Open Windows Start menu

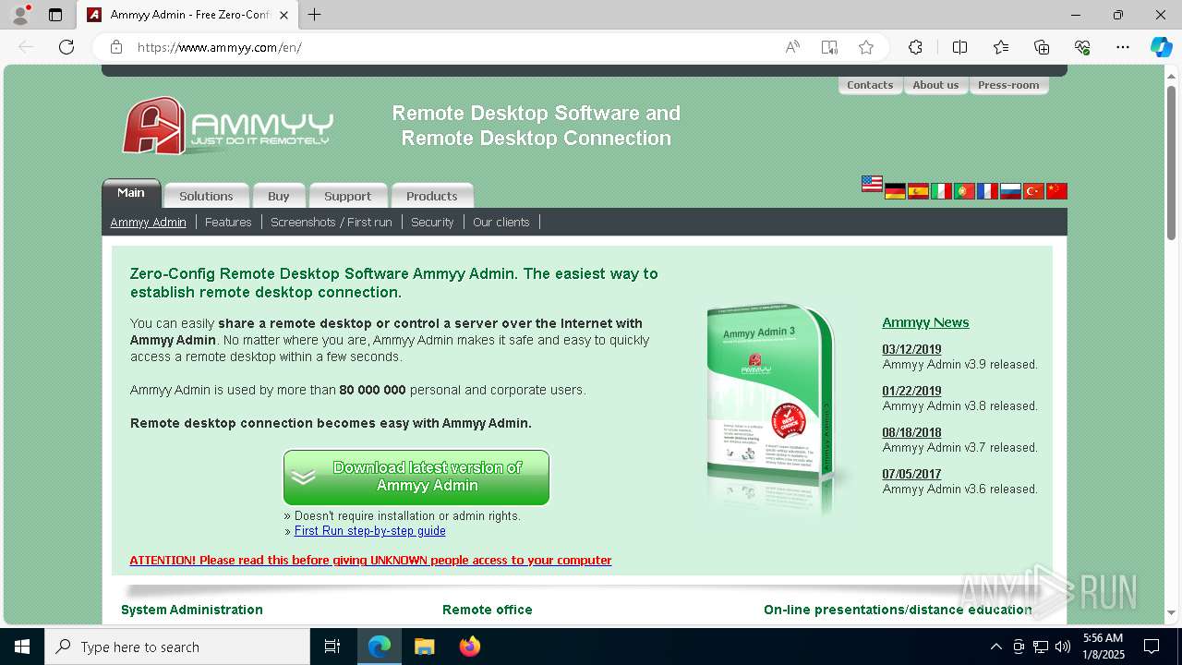coord(22,647)
